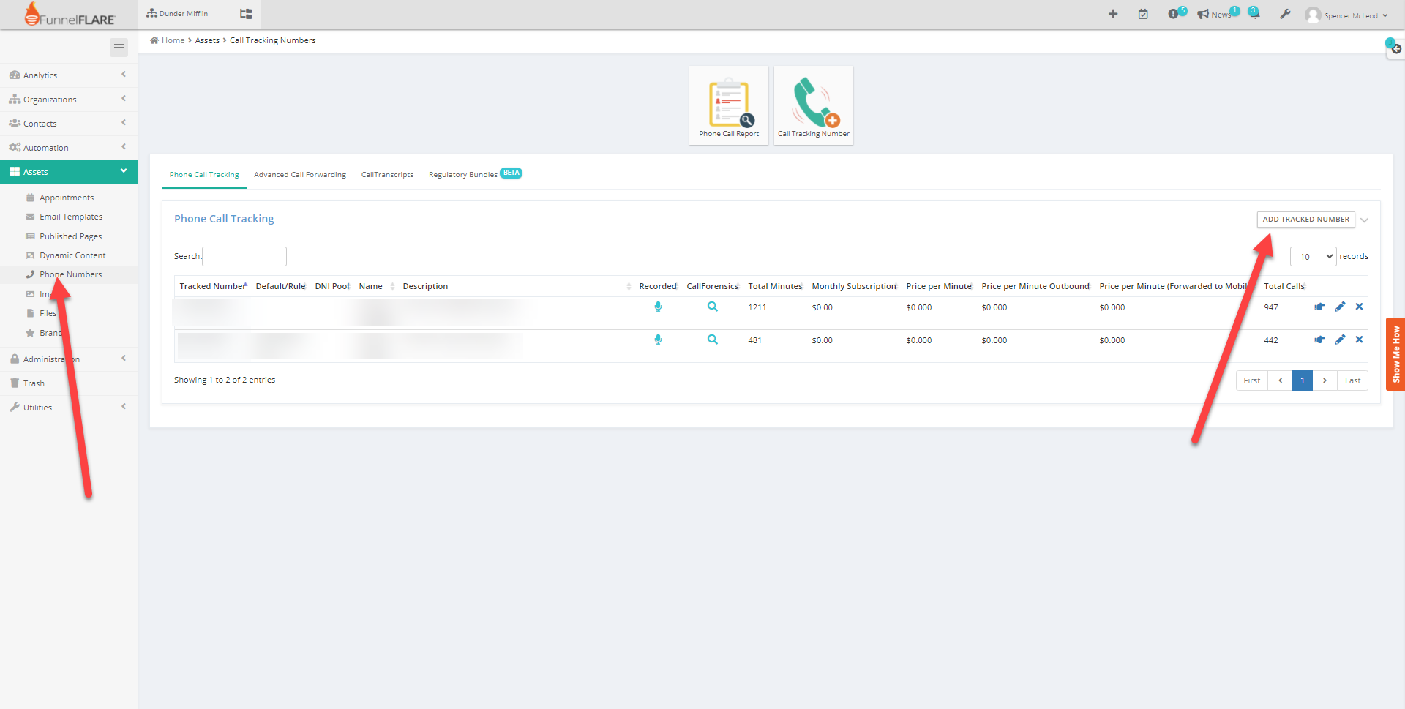Viewport: 1405px width, 709px height.
Task: Go to First page in pagination
Action: pos(1252,380)
